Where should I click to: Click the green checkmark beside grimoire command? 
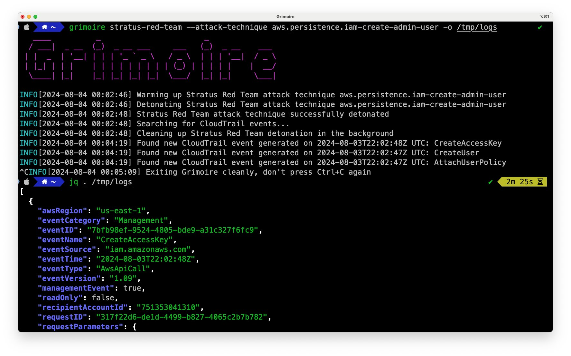tap(540, 28)
